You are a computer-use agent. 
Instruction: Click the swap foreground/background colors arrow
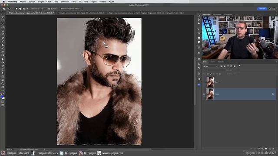(4, 94)
